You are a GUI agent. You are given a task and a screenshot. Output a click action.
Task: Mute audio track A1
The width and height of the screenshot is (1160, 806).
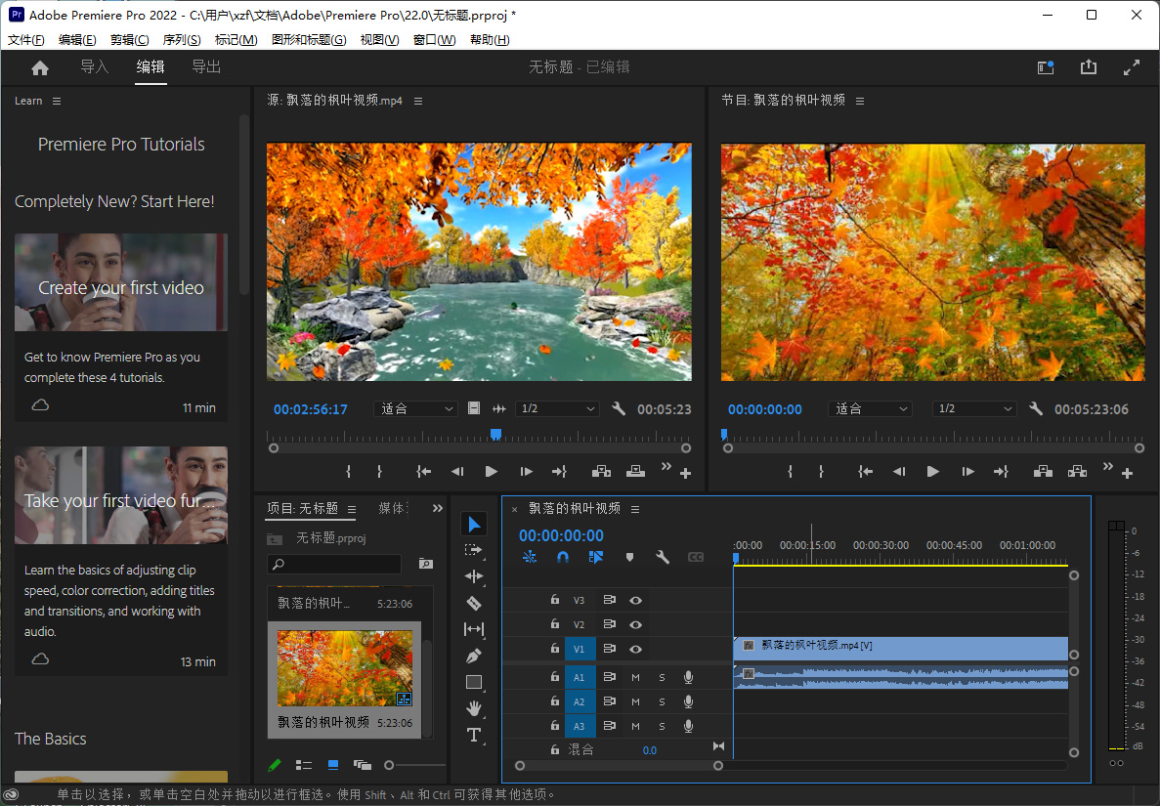coord(635,677)
